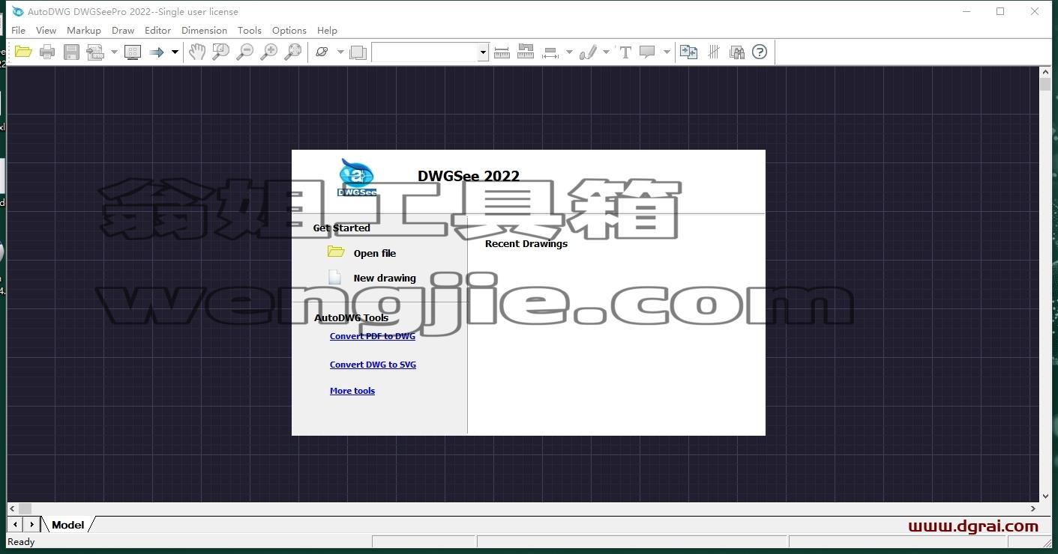Click the Zoom out magnifier icon
1058x554 pixels.
pyautogui.click(x=244, y=52)
